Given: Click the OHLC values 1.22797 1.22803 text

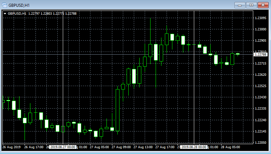Looking at the screenshot, I should click(x=40, y=13).
